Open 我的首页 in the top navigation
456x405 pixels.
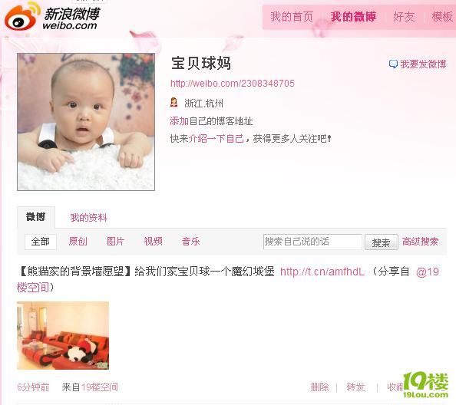(x=292, y=17)
